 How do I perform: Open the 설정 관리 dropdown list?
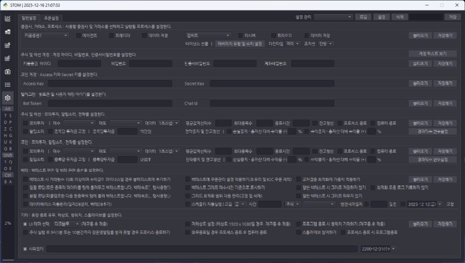(x=331, y=17)
